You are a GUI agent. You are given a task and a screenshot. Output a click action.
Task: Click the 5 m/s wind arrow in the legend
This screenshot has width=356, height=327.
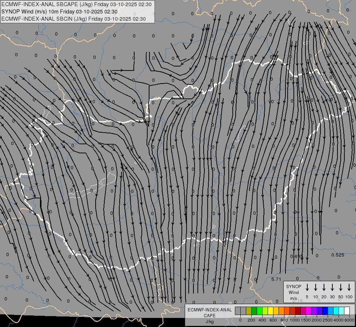(307, 287)
